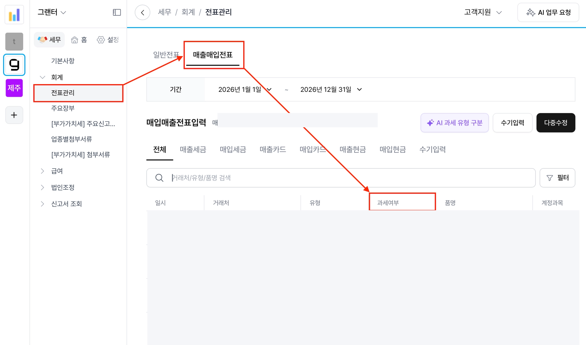
Task: Collapse the 회계 section
Action: (x=42, y=77)
